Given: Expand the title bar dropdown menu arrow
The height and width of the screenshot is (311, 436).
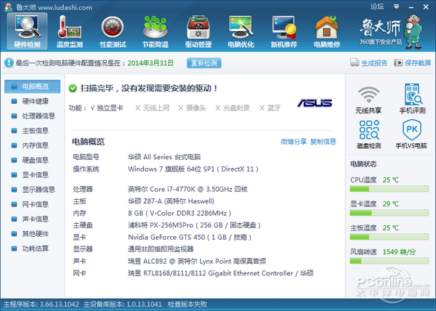Looking at the screenshot, I should [x=397, y=5].
